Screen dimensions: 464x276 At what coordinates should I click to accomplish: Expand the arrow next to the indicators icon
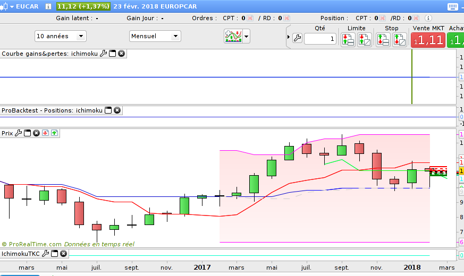coord(246,36)
